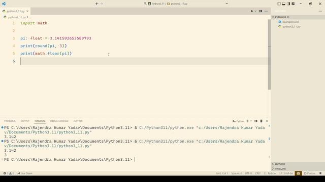Switch to the JUPYTER panel tab

point(78,121)
